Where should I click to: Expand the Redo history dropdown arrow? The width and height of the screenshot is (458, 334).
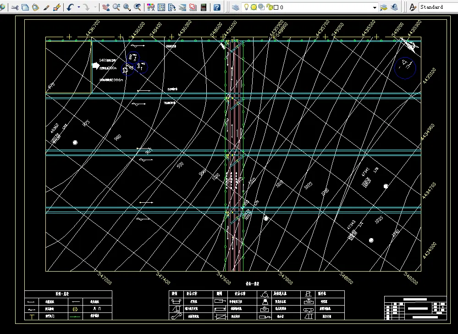point(95,7)
